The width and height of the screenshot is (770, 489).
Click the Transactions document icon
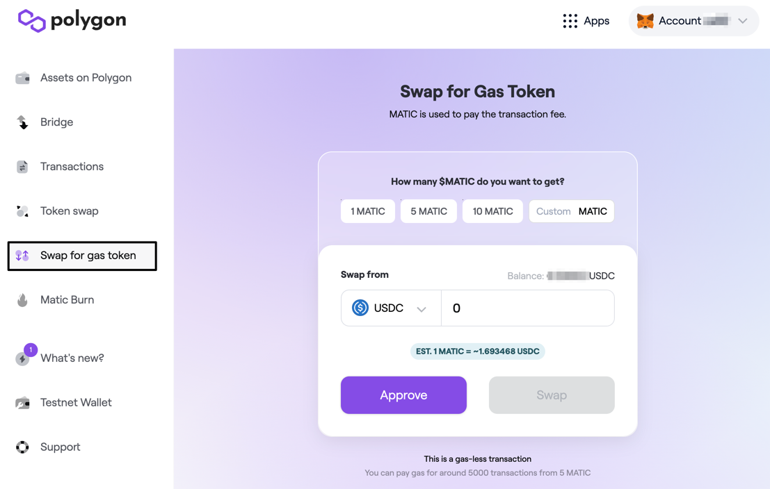(x=22, y=167)
